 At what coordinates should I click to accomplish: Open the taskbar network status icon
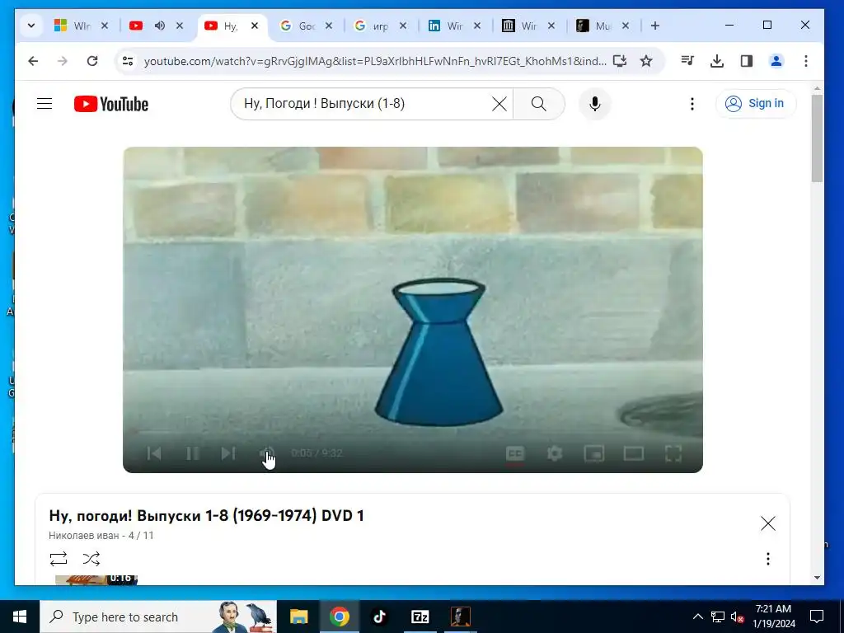718,617
